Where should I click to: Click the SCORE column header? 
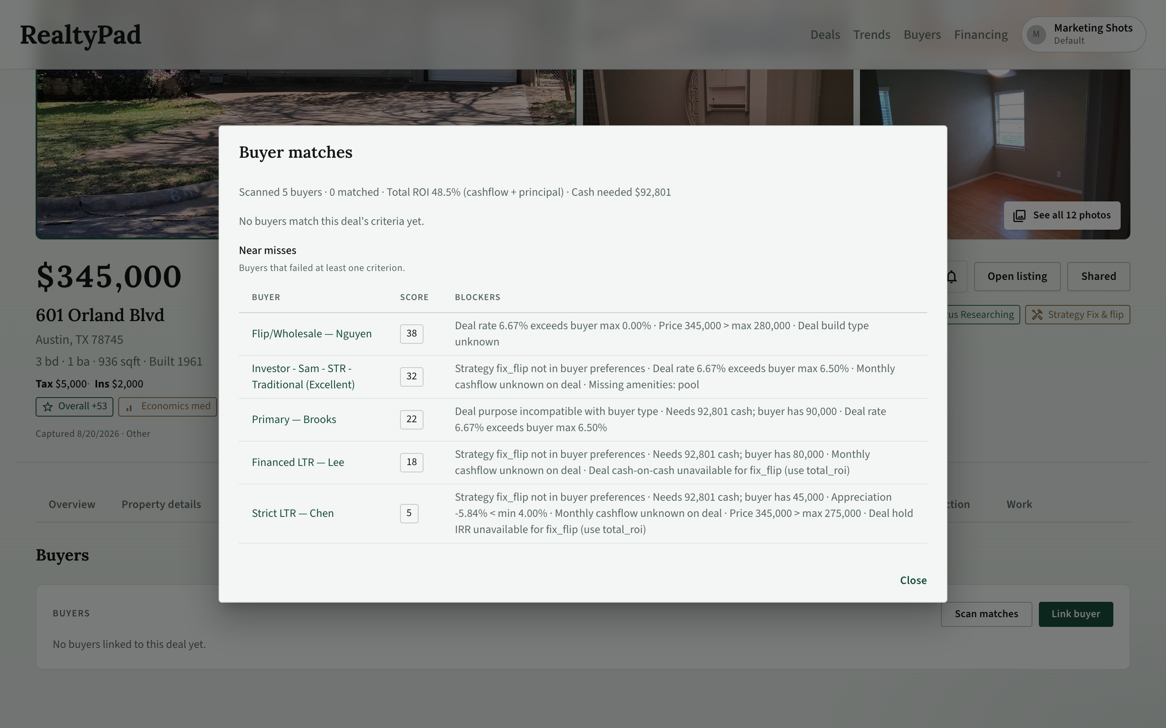414,297
